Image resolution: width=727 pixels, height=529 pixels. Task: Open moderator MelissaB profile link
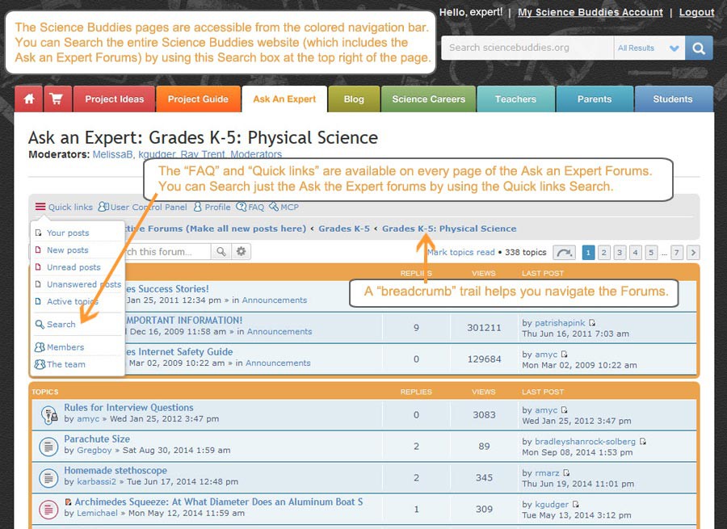click(112, 154)
